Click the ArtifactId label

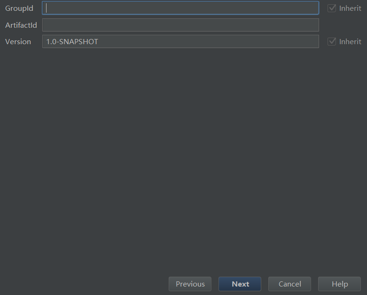pos(21,25)
